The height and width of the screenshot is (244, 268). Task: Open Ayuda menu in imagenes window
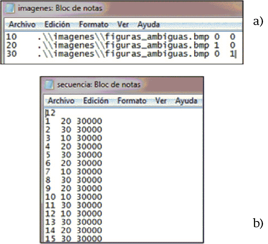pos(149,24)
